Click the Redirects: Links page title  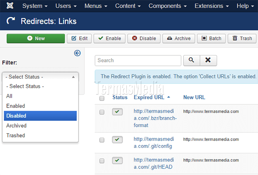(49, 21)
